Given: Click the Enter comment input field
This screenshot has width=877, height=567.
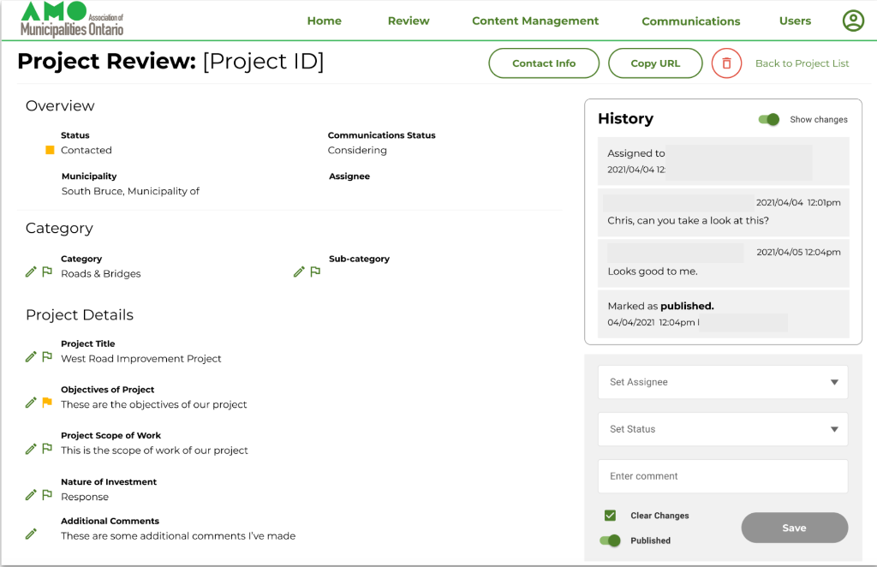Looking at the screenshot, I should pyautogui.click(x=722, y=476).
